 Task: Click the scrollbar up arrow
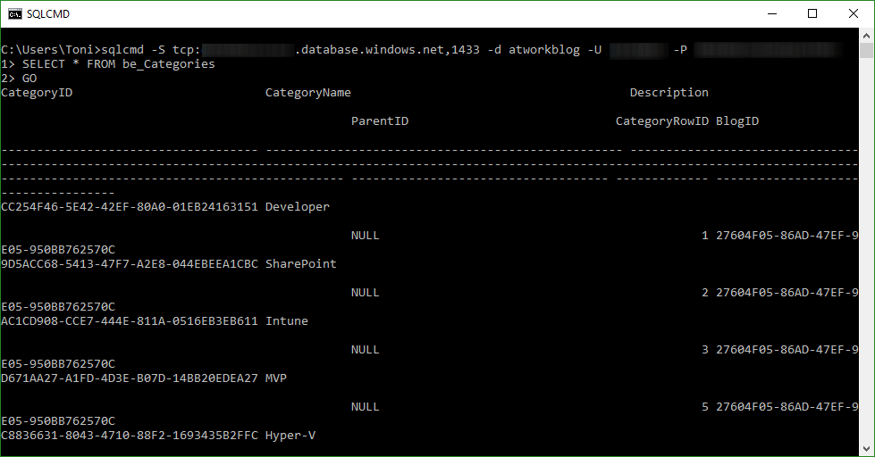(x=866, y=37)
